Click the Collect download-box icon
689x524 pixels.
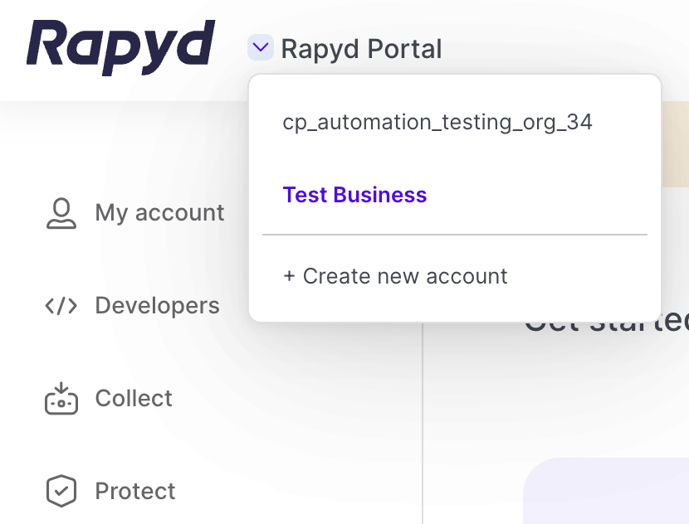tap(61, 398)
